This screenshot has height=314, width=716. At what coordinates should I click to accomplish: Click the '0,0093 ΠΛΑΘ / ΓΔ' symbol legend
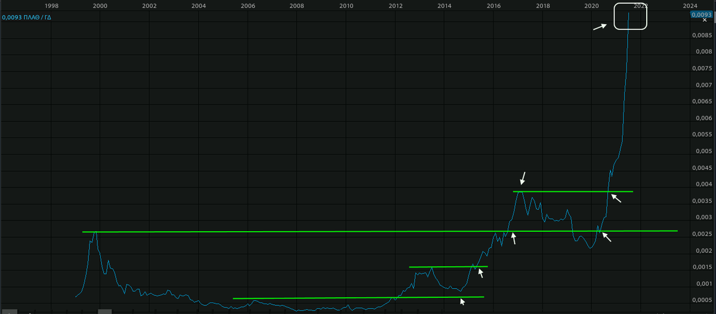(27, 18)
